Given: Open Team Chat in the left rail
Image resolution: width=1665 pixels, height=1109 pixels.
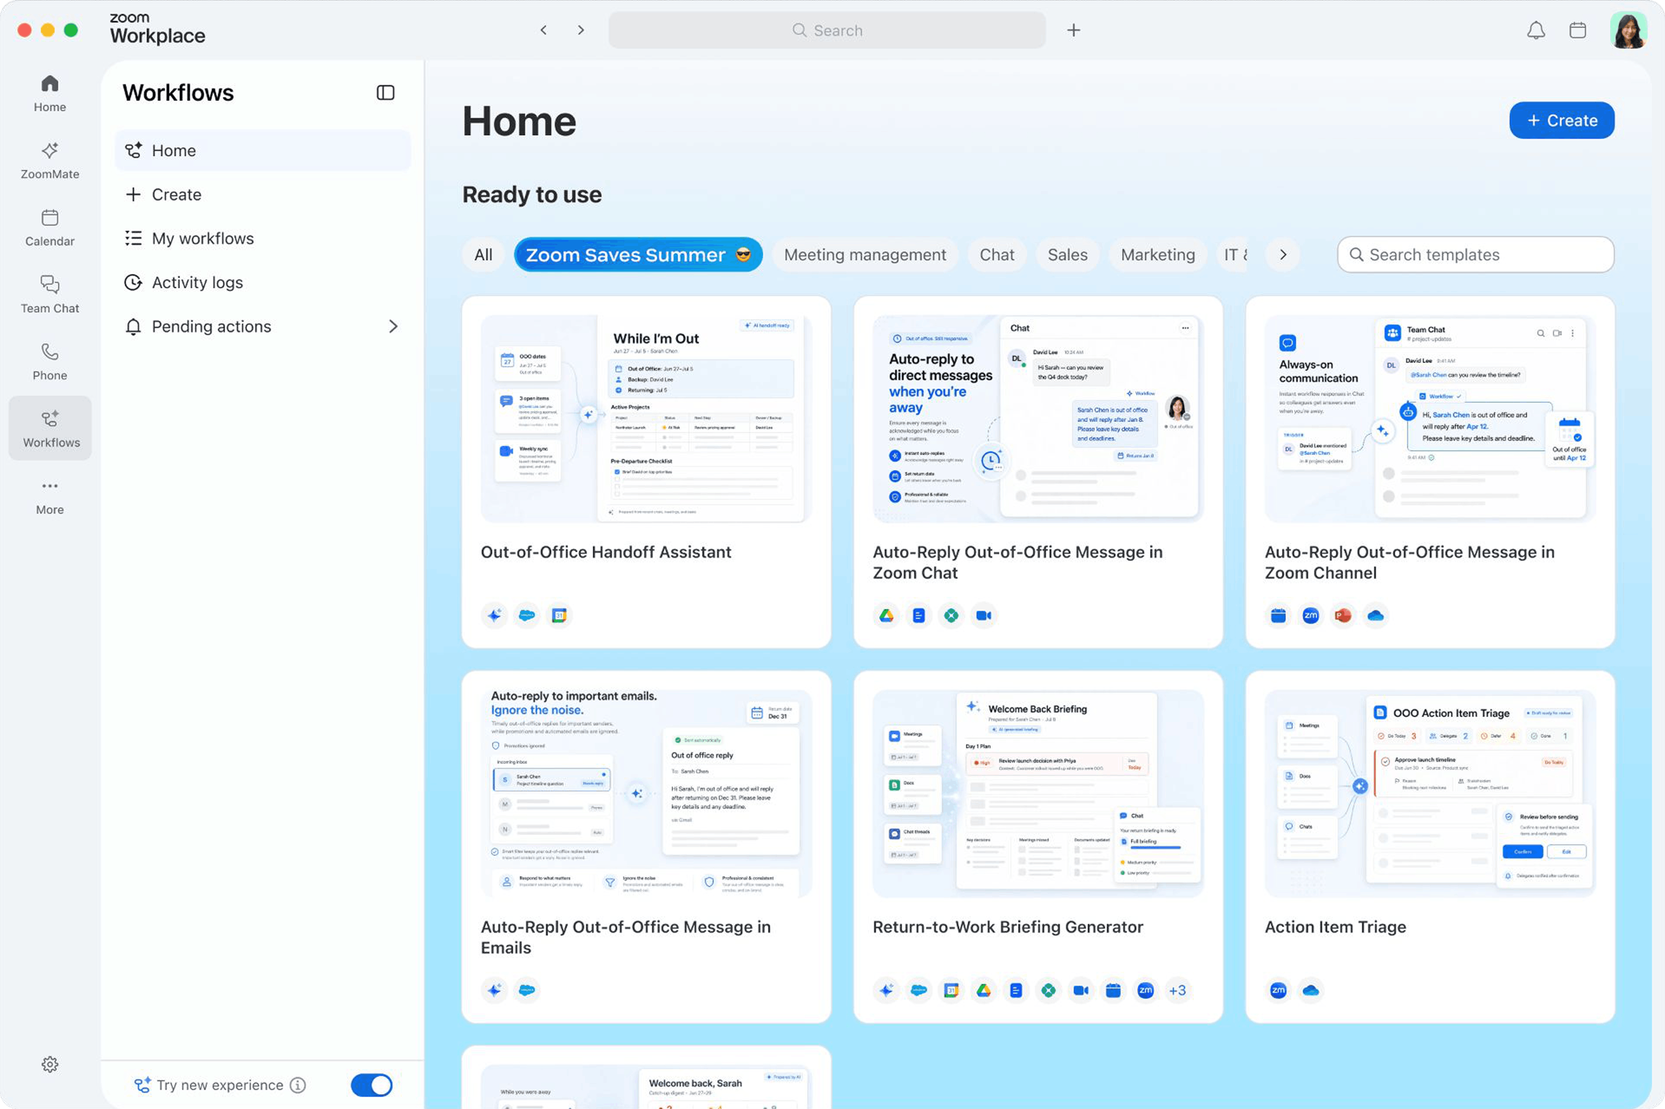Looking at the screenshot, I should point(49,295).
